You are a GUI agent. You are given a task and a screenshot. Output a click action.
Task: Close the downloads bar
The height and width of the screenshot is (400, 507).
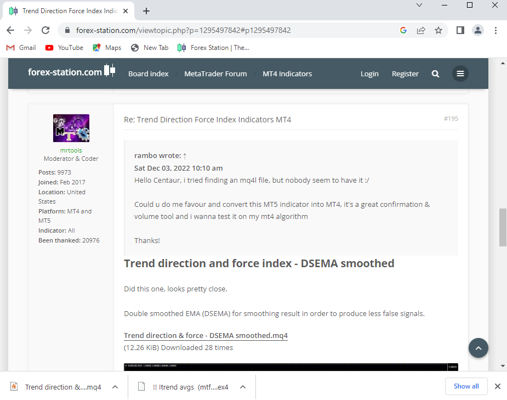coord(497,386)
